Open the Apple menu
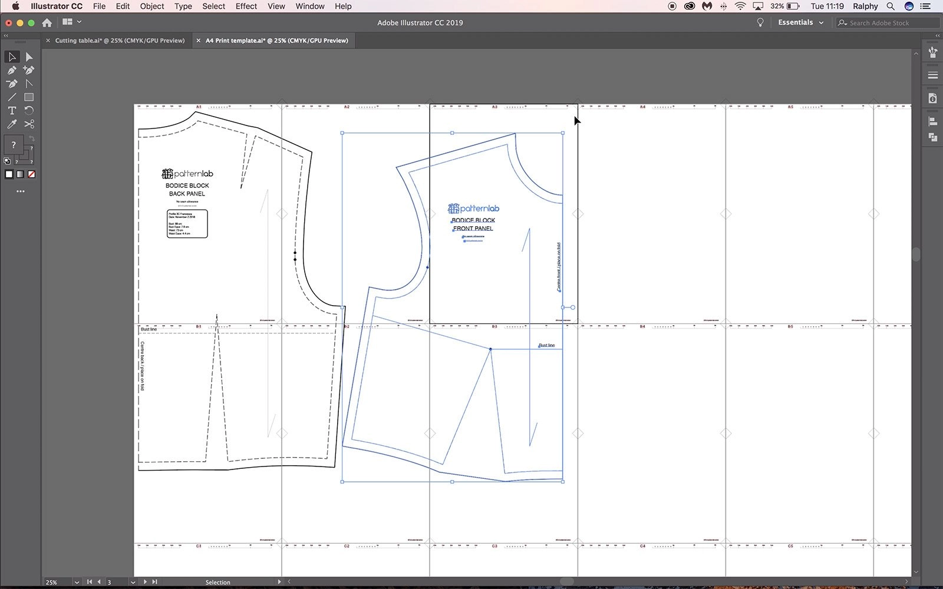This screenshot has width=943, height=589. [x=16, y=6]
